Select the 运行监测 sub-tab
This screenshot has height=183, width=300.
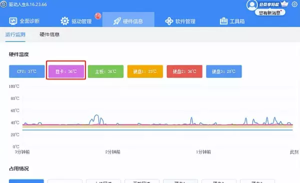[x=15, y=34]
